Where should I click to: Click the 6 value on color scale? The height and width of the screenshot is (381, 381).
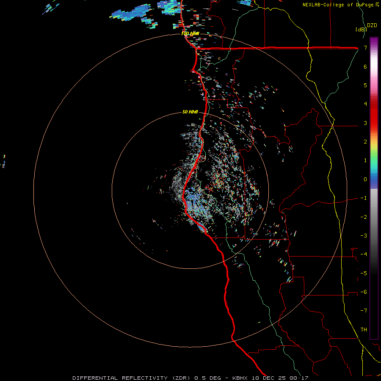365,66
